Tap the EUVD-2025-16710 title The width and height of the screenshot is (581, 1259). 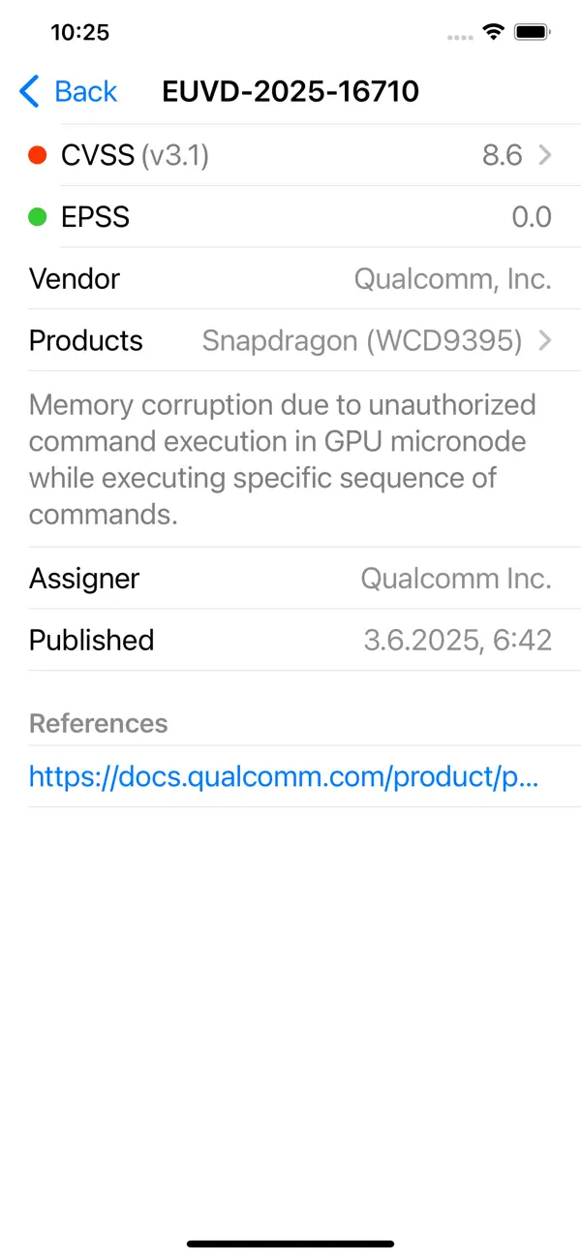pyautogui.click(x=290, y=92)
